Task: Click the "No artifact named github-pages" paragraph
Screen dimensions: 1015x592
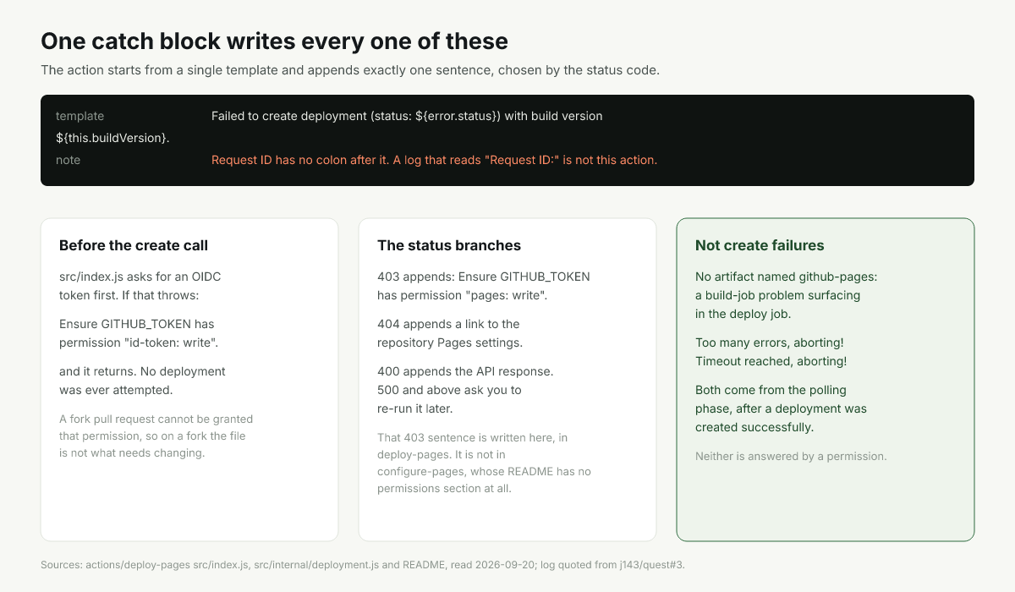Action: click(x=787, y=295)
